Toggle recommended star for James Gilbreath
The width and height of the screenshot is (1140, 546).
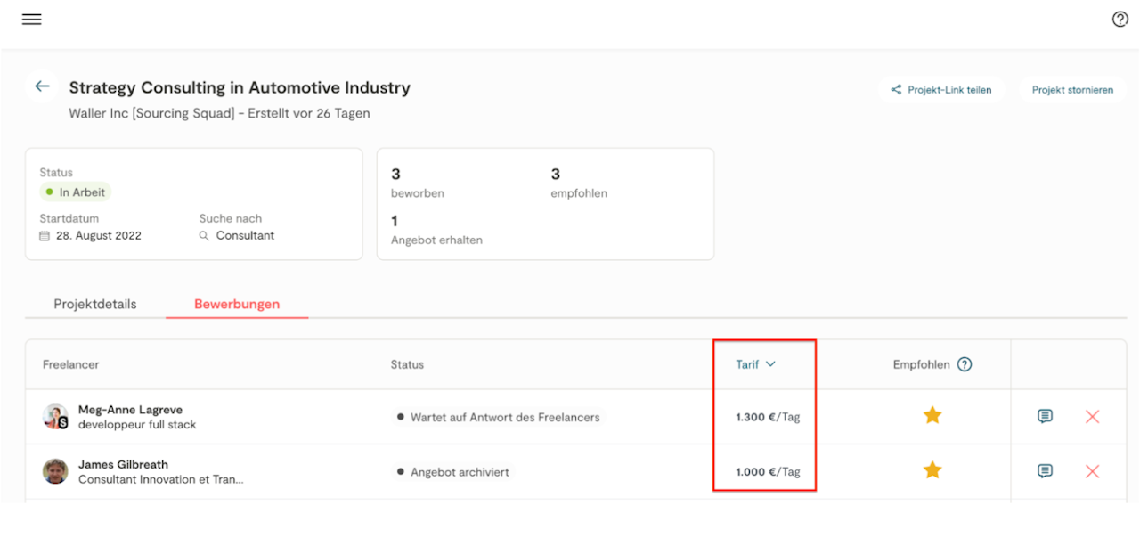932,470
